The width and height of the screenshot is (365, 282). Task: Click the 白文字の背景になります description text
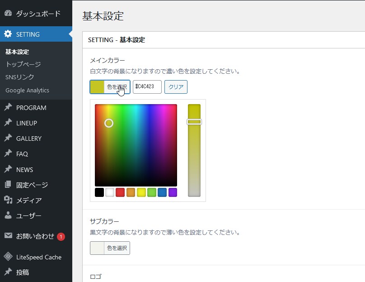(165, 71)
